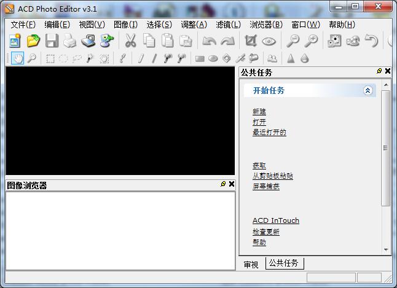
Task: Click the Save floppy disk icon
Action: 52,41
